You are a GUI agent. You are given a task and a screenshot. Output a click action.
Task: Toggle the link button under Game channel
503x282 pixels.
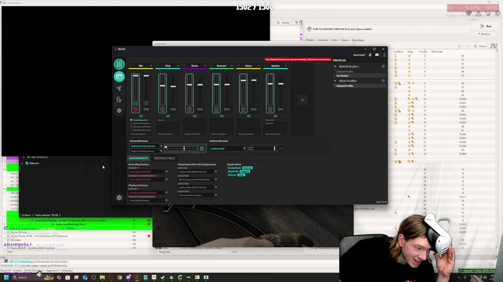pos(248,116)
